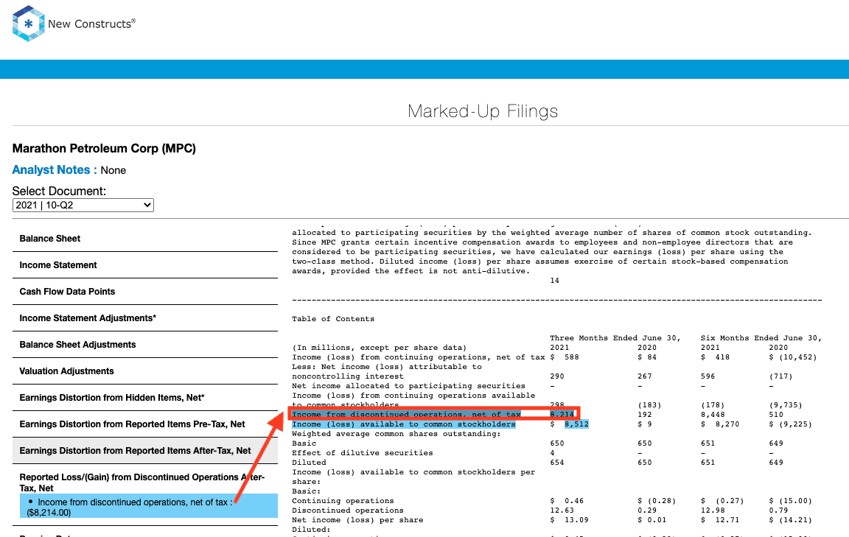Click highlighted 'Income (loss) available to common stockholders' line

403,424
